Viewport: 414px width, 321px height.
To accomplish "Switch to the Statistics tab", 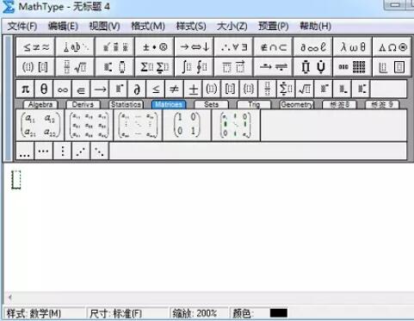I will pyautogui.click(x=126, y=104).
